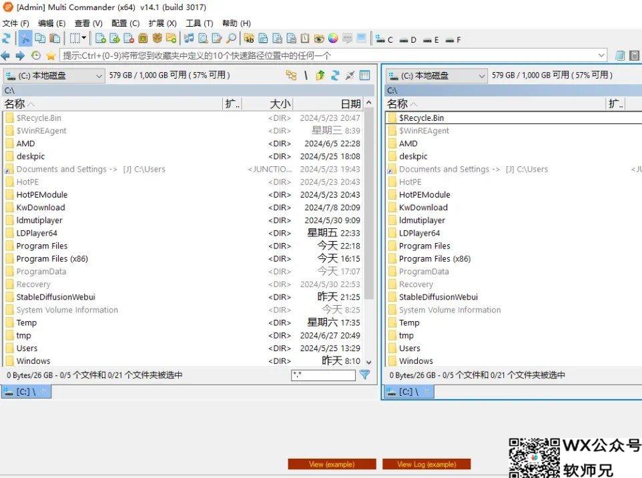
Task: Select AMD folder in left panel
Action: pos(183,144)
